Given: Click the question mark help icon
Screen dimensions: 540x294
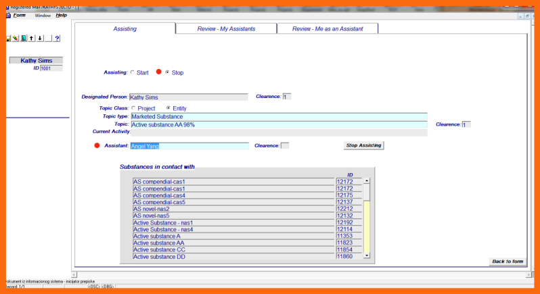Looking at the screenshot, I should tap(57, 39).
